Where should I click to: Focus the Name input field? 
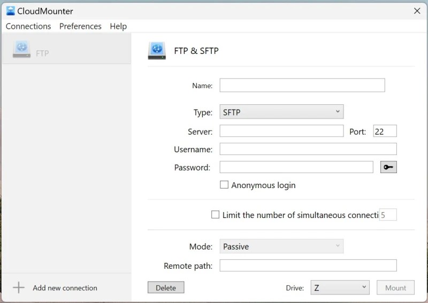(302, 85)
